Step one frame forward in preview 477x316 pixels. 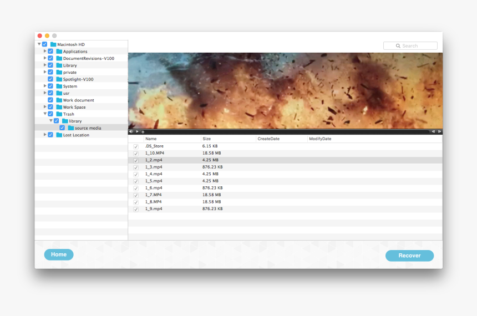point(439,132)
